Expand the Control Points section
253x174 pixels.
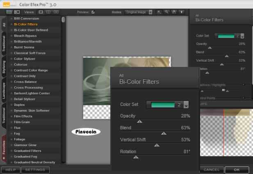pos(243,98)
